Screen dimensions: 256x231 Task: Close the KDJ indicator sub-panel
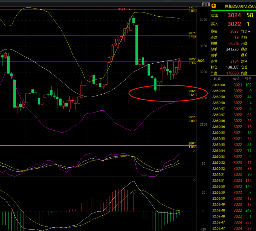point(194,151)
